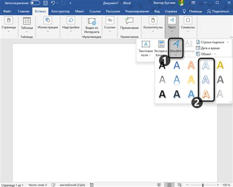This screenshot has height=187, width=233.
Task: Open the Файл tab
Action: pyautogui.click(x=7, y=11)
